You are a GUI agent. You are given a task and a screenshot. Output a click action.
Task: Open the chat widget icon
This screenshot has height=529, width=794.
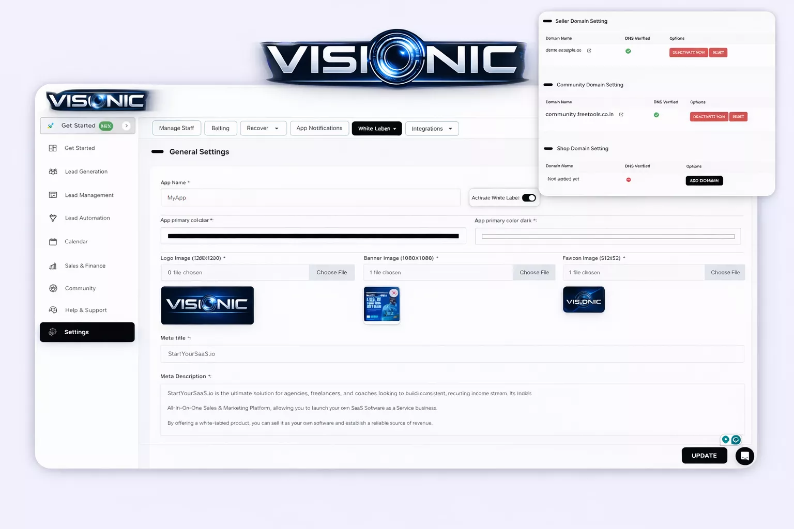click(744, 456)
